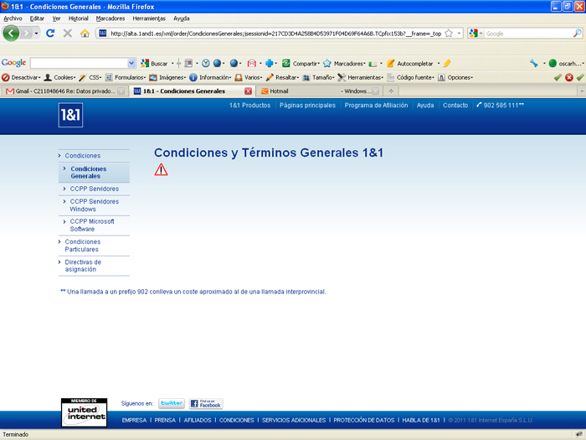Open the SERVICIOS ADICIONALES footer link

click(294, 420)
